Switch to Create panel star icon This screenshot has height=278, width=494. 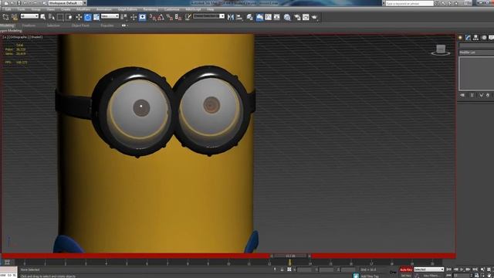[460, 38]
